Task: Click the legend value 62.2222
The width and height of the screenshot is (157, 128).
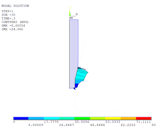Action: click(x=128, y=125)
